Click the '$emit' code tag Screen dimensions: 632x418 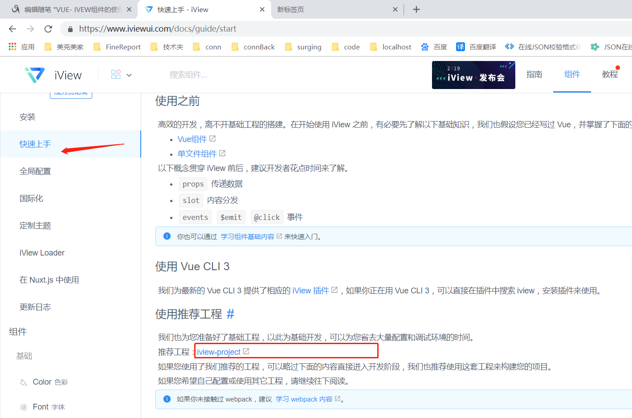coord(231,217)
